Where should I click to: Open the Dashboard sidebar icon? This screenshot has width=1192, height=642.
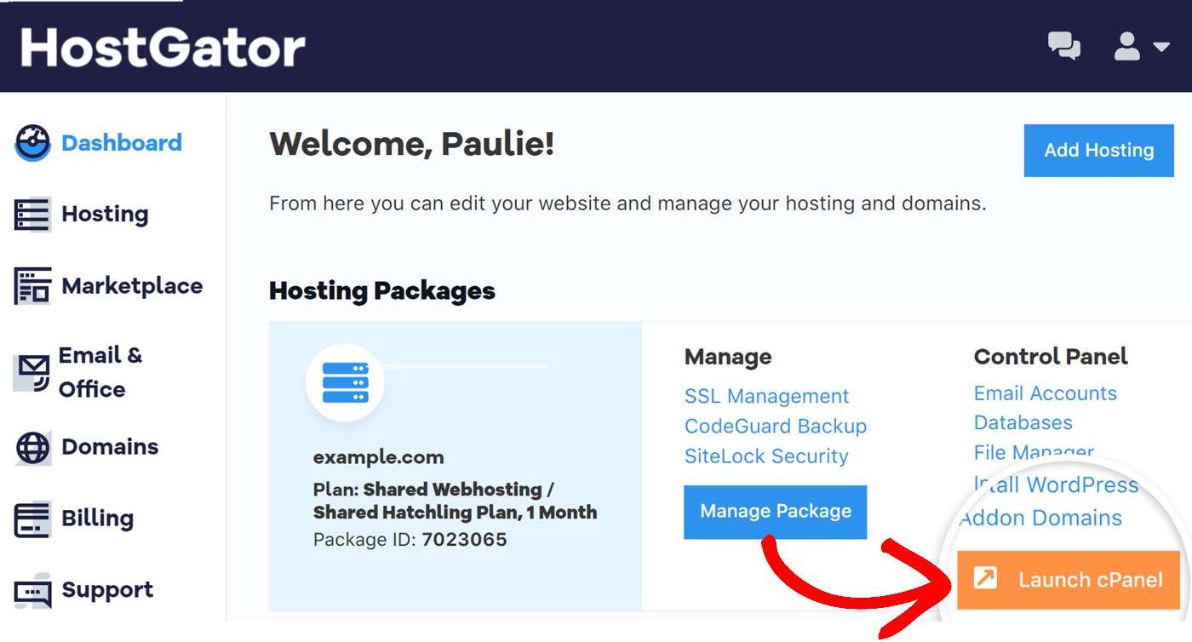point(31,142)
